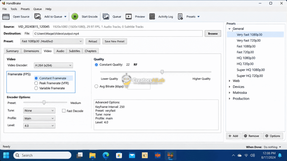Open Microsoft Store from taskbar
This screenshot has width=287, height=161.
click(x=119, y=155)
